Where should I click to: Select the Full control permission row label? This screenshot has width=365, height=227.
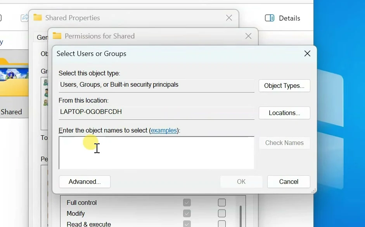[x=81, y=203]
